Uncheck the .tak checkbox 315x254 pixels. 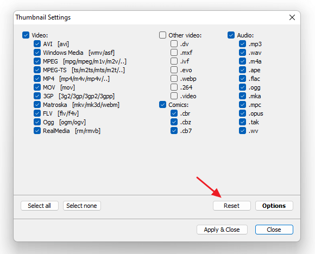click(242, 122)
